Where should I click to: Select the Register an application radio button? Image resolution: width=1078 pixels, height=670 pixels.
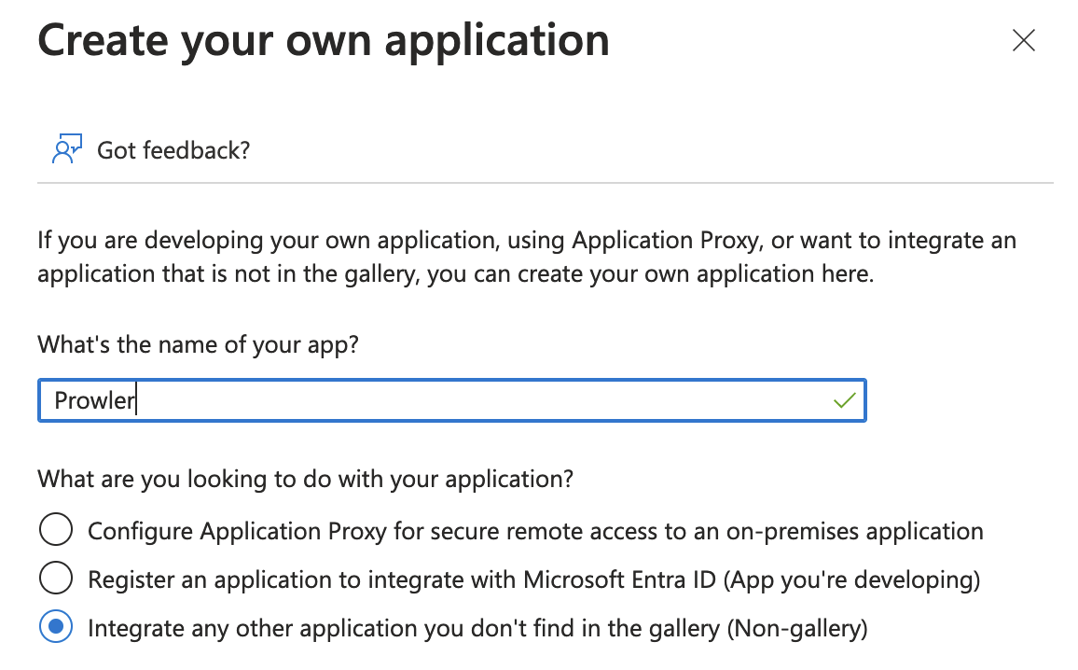coord(56,578)
